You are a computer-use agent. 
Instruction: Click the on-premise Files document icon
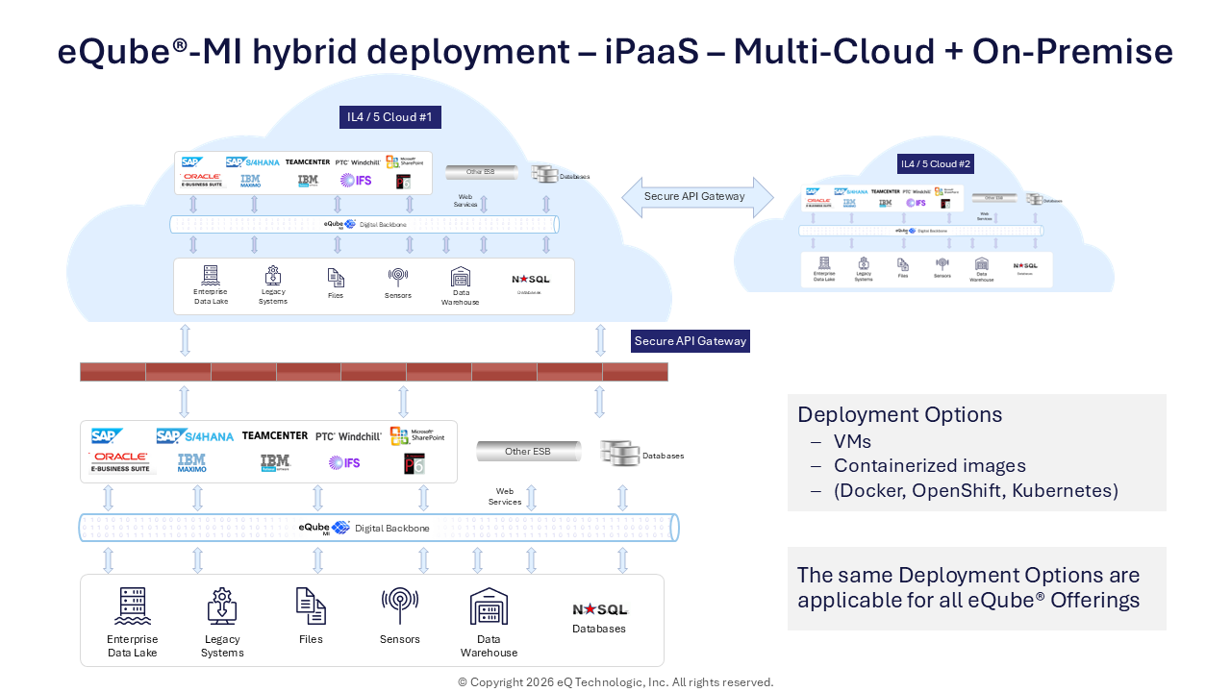pyautogui.click(x=311, y=606)
